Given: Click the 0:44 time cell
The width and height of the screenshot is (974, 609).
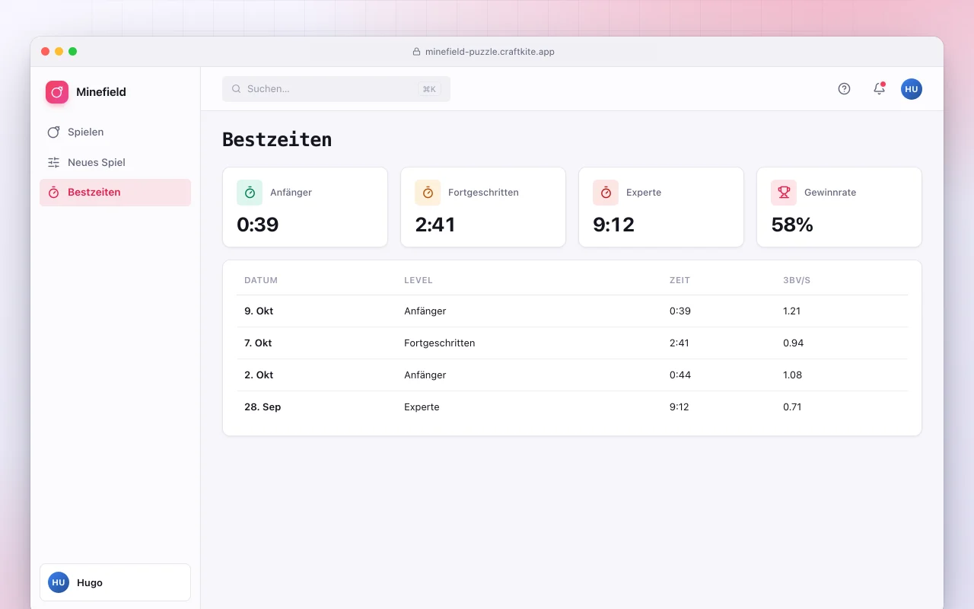Looking at the screenshot, I should tap(680, 375).
